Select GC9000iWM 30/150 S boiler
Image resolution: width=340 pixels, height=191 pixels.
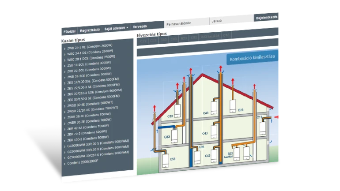pyautogui.click(x=98, y=150)
